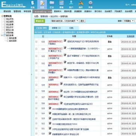Tick the checkbox for article ID 535
This screenshot has width=136, height=136.
tap(36, 42)
